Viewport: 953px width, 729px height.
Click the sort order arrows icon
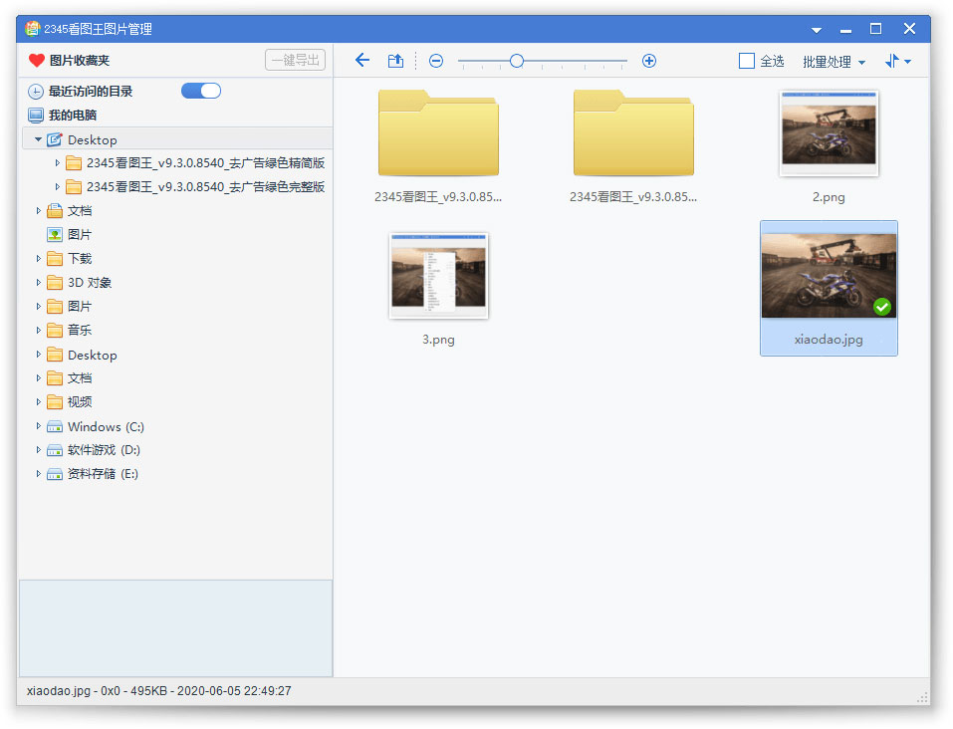(892, 61)
